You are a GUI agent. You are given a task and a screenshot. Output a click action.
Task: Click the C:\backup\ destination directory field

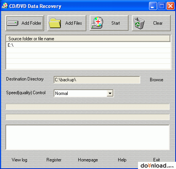(97, 80)
